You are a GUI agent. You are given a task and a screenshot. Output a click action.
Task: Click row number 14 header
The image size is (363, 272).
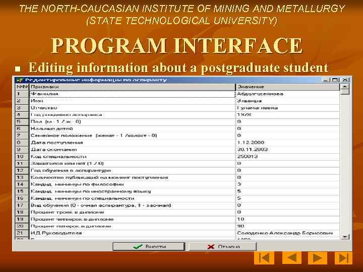point(22,184)
